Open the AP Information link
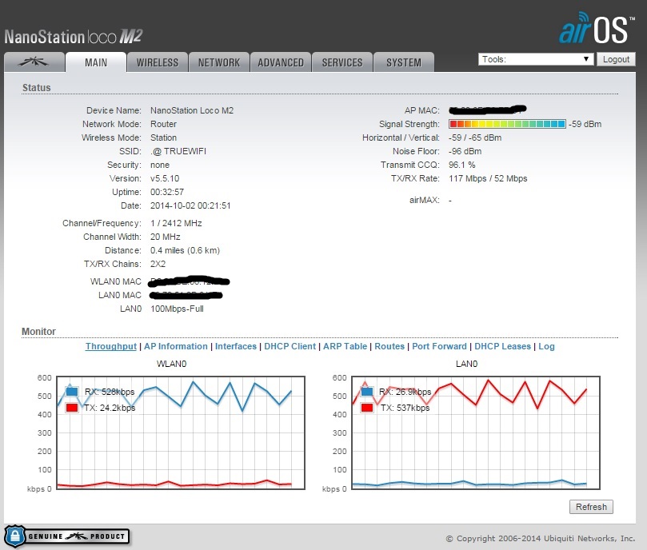The image size is (647, 550). [x=176, y=346]
